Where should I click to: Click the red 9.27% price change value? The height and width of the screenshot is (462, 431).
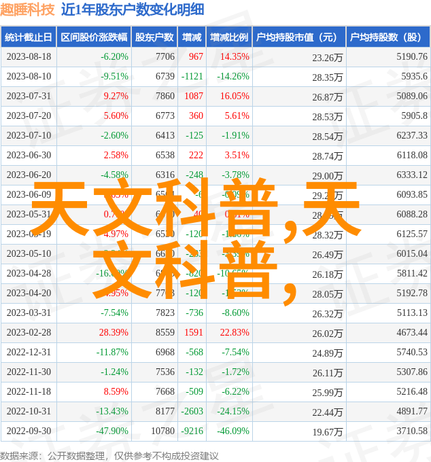pos(116,96)
